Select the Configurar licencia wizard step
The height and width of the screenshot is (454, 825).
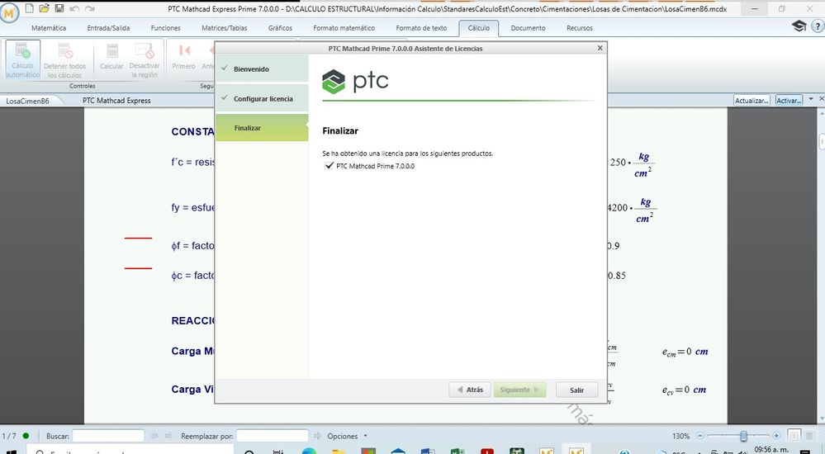[x=262, y=98]
